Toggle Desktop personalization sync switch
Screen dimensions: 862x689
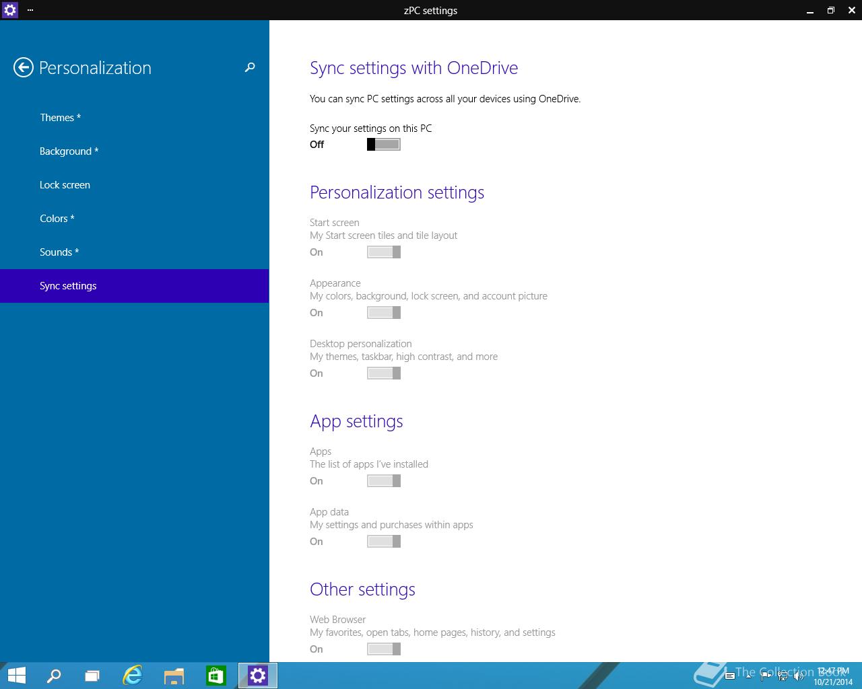tap(384, 373)
